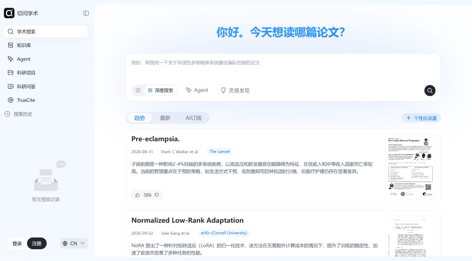Open the CN language dropdown
Screen dimensions: 472x261
click(x=74, y=243)
